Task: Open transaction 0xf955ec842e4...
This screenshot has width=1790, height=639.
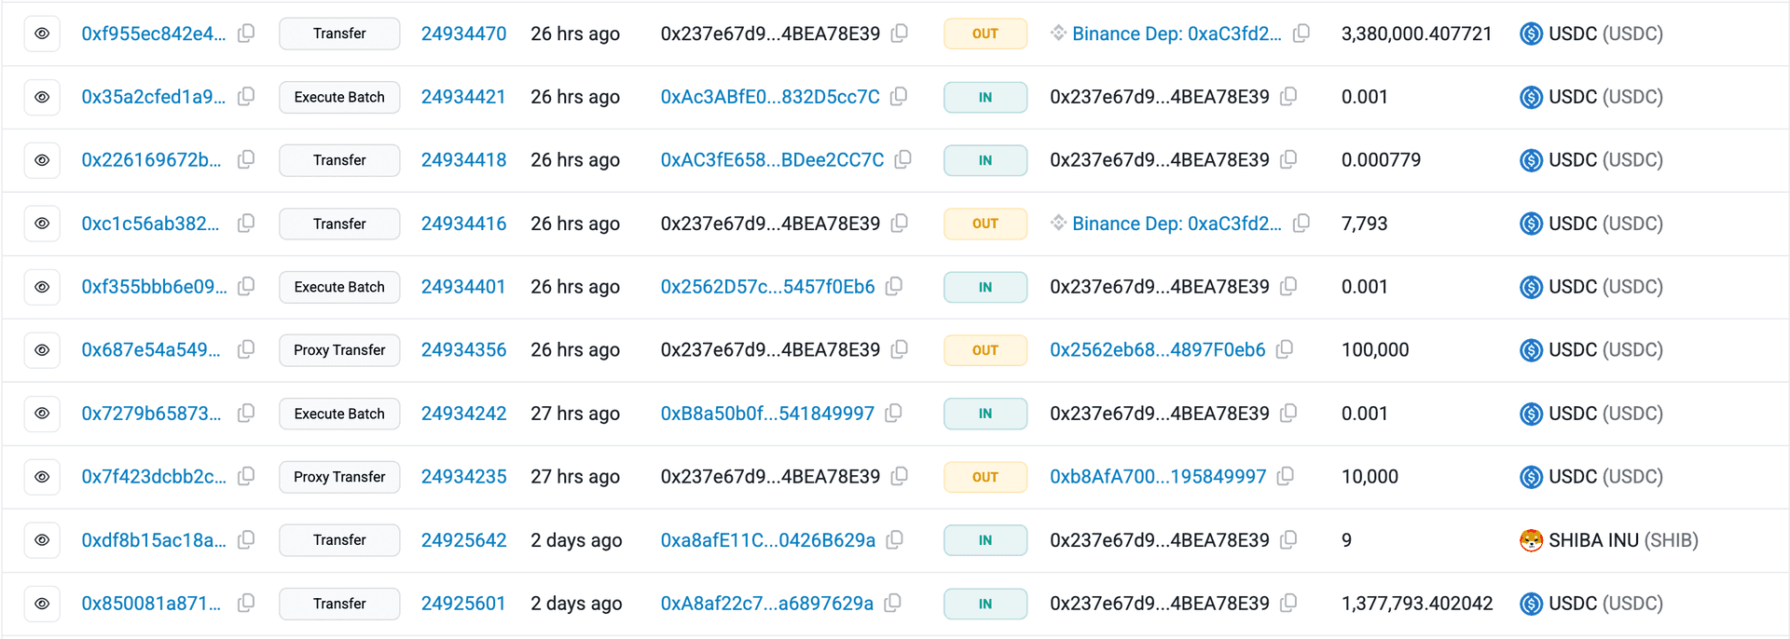Action: (154, 34)
